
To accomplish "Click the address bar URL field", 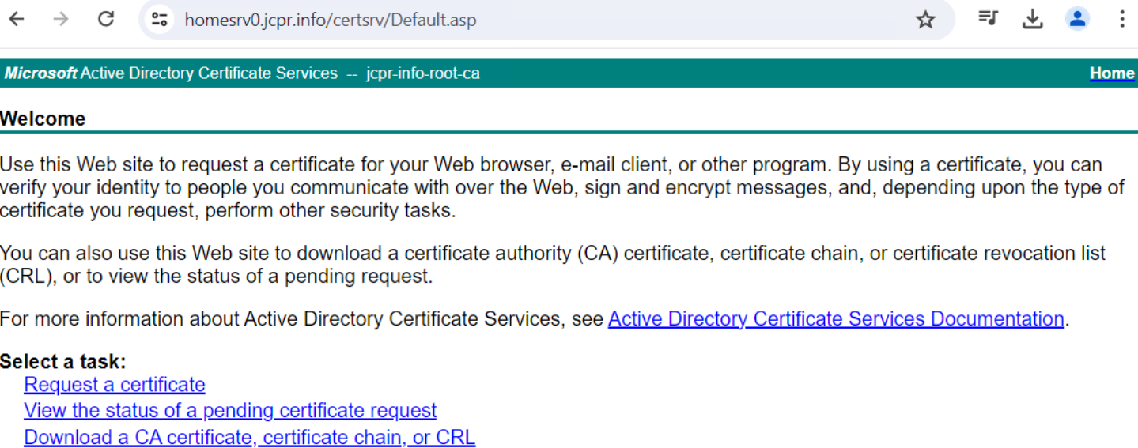I will [x=538, y=20].
